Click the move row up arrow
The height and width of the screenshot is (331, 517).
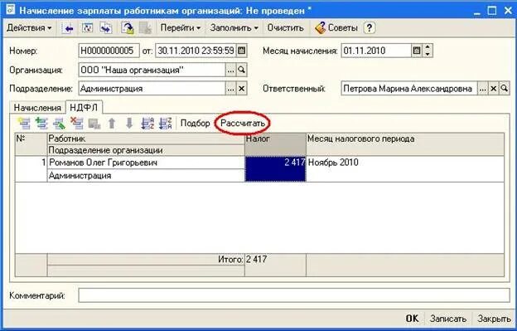point(112,124)
